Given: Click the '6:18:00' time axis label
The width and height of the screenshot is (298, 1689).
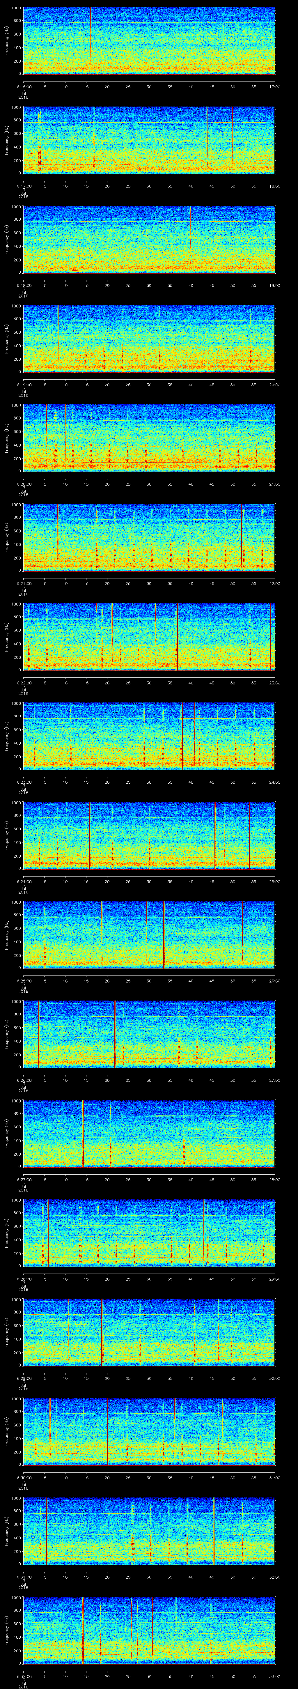Looking at the screenshot, I should 24,285.
